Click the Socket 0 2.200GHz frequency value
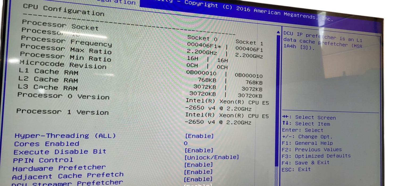This screenshot has width=403, height=186. pyautogui.click(x=202, y=52)
